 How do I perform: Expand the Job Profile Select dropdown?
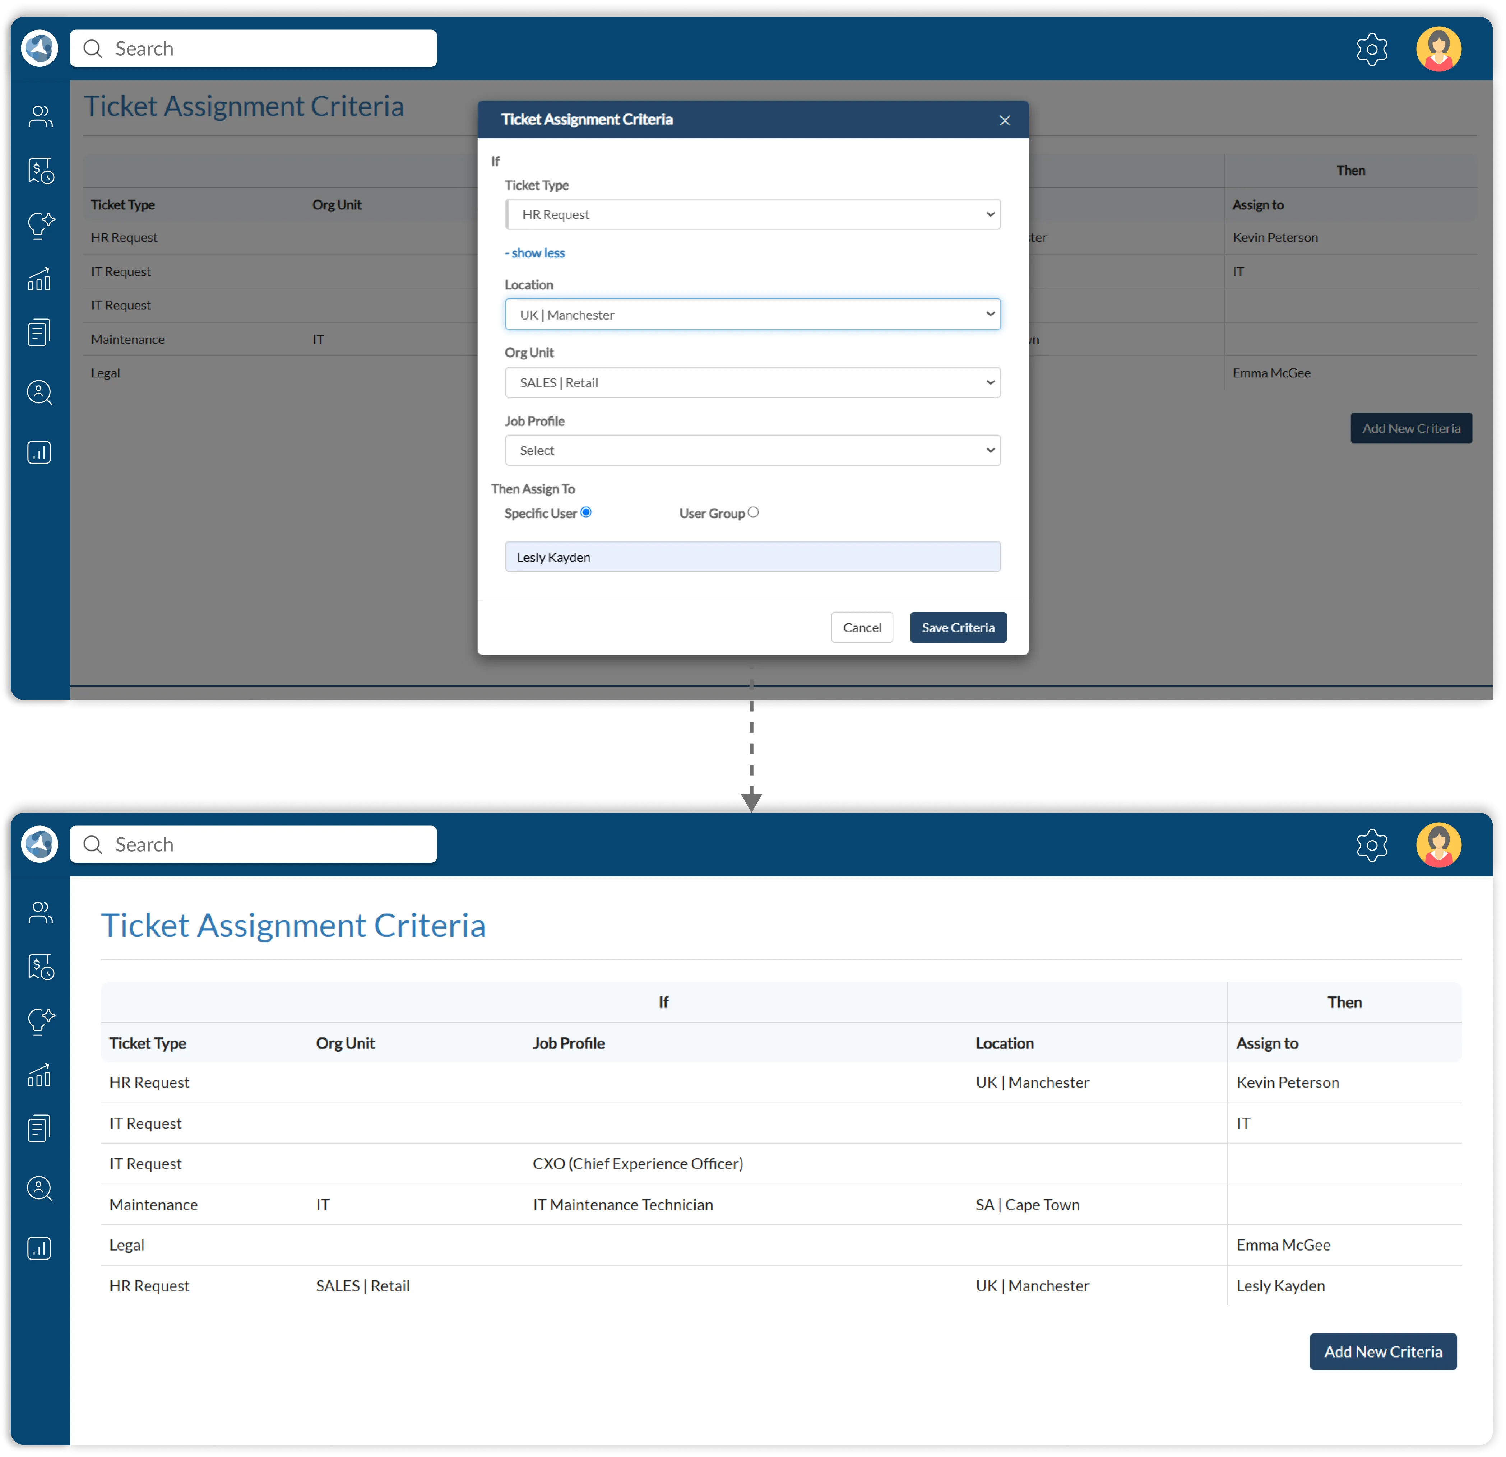tap(752, 450)
